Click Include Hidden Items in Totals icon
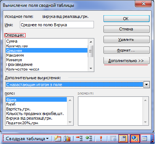The width and height of the screenshot is (155, 144). point(113,139)
